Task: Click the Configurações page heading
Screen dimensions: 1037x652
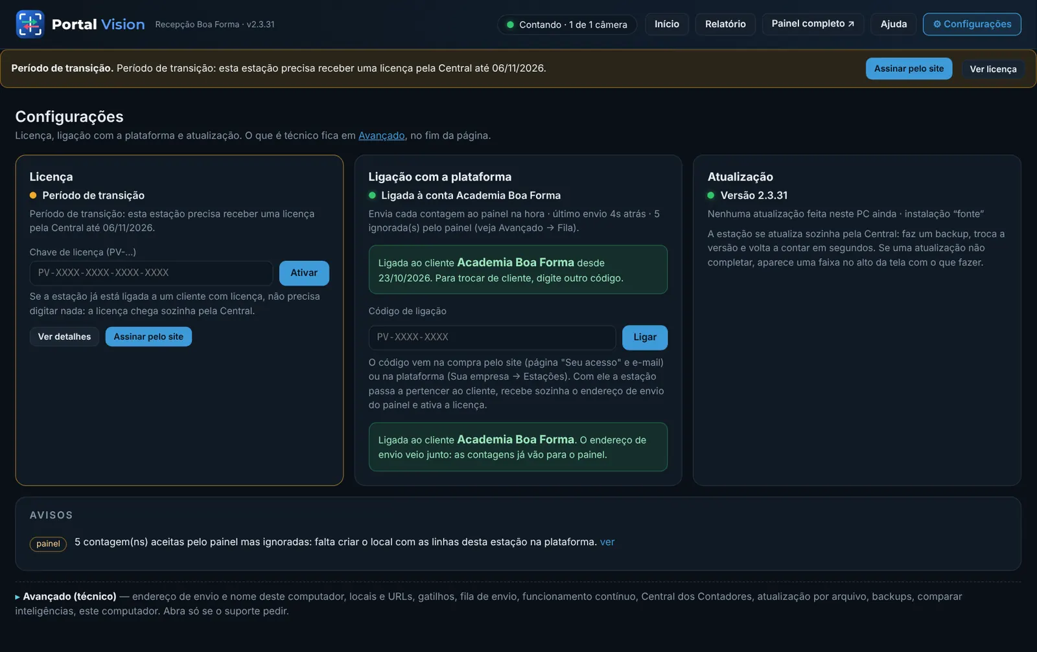Action: [x=69, y=117]
